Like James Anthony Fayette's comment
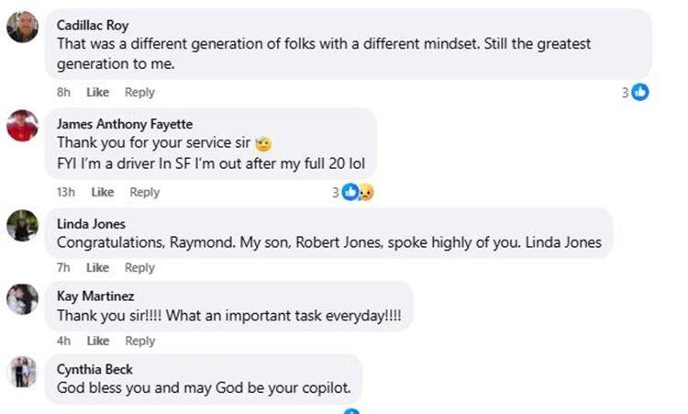Image resolution: width=688 pixels, height=414 pixels. 103,192
